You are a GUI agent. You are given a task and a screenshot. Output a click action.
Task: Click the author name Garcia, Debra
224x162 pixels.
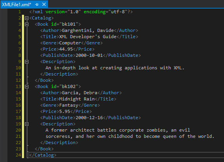tap(80, 93)
